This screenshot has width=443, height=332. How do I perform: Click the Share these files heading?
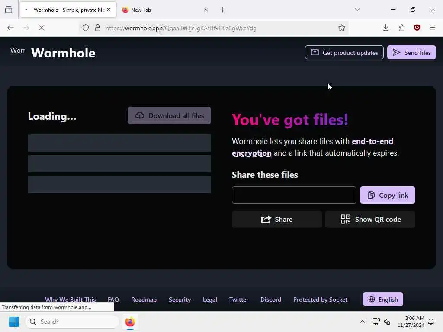click(x=265, y=175)
